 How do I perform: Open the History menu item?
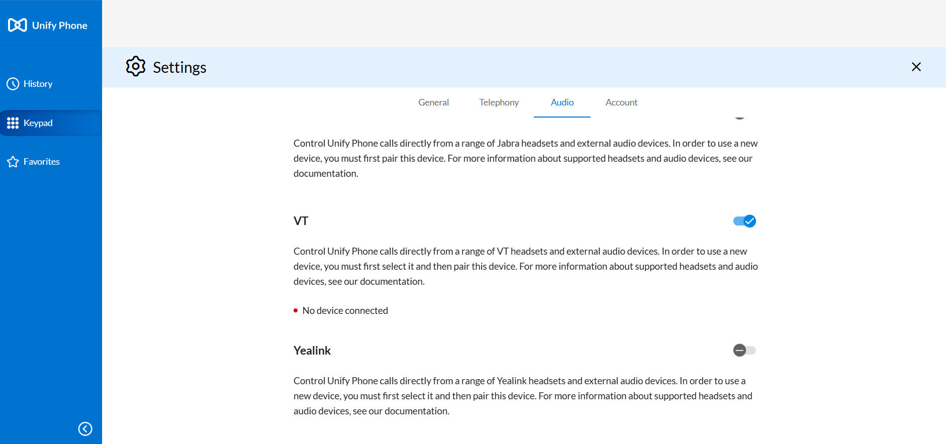pyautogui.click(x=38, y=84)
